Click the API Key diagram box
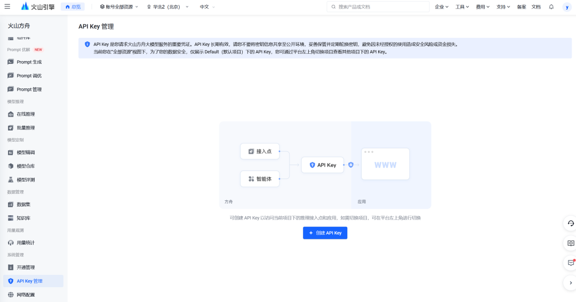This screenshot has height=302, width=576. [323, 165]
